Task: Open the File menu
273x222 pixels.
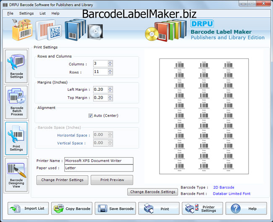Action: click(x=10, y=13)
